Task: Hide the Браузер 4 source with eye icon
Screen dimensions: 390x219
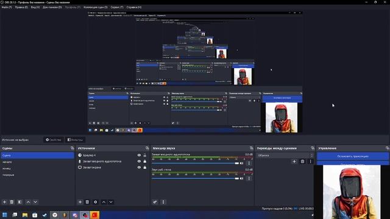Action: click(x=139, y=155)
